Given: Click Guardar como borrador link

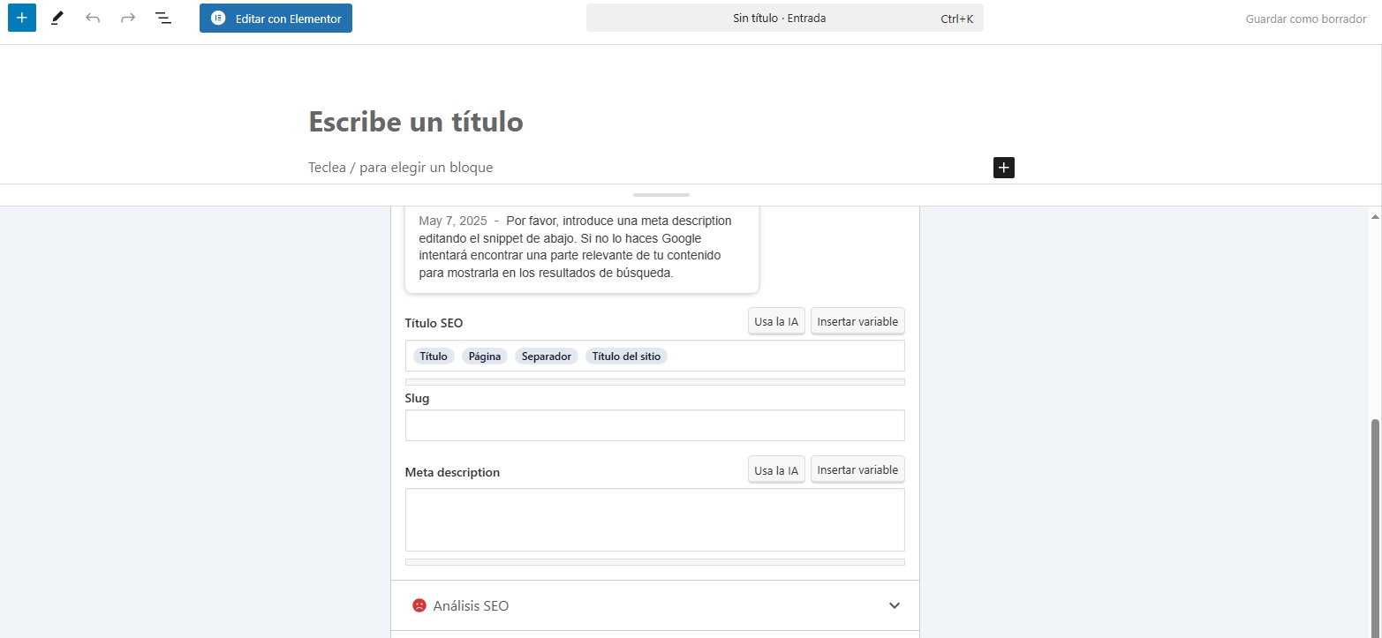Looking at the screenshot, I should click(x=1305, y=19).
